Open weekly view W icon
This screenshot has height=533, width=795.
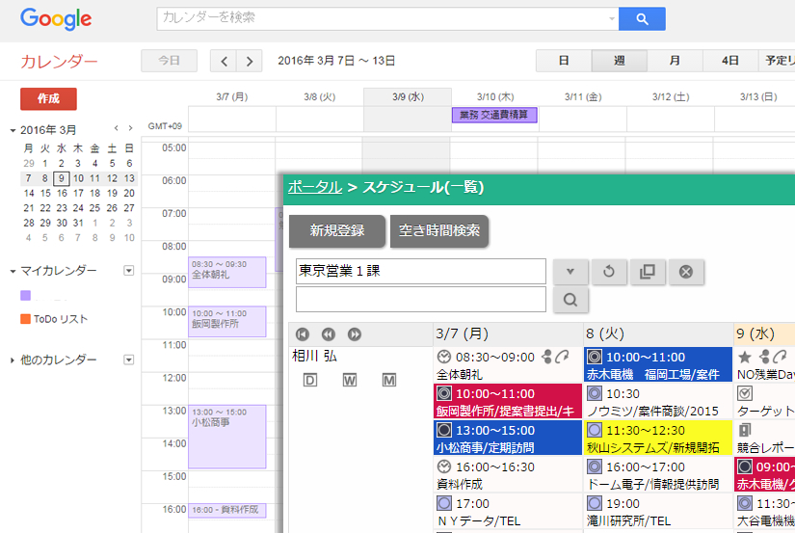[x=350, y=380]
